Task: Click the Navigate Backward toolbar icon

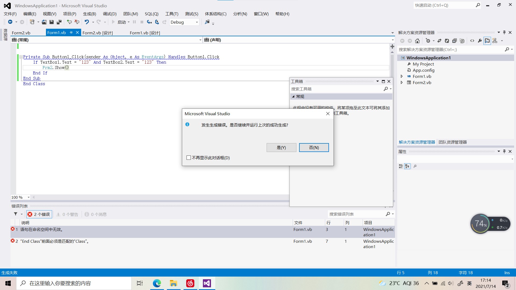Action: point(10,22)
